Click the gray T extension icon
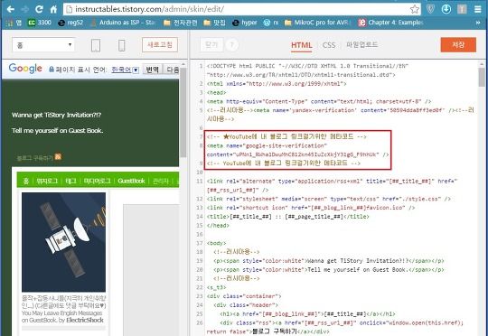 pos(462,9)
